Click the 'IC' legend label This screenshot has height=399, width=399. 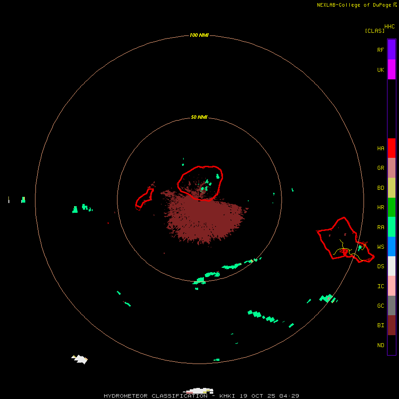(380, 286)
